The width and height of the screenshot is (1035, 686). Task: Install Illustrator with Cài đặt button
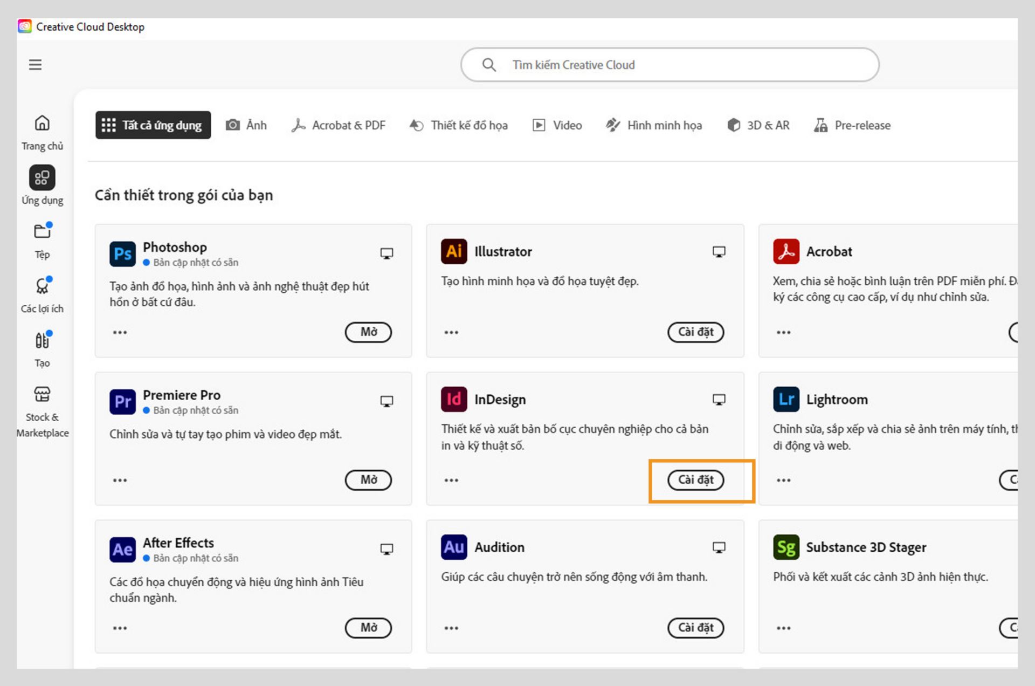click(x=695, y=332)
